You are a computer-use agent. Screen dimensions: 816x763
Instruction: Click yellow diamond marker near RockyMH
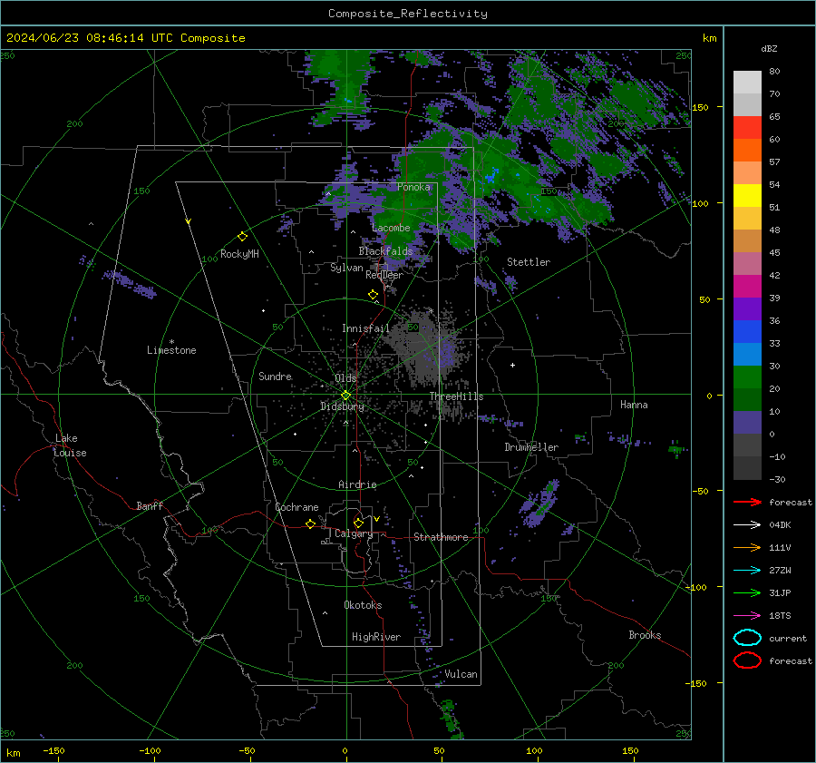pyautogui.click(x=242, y=237)
